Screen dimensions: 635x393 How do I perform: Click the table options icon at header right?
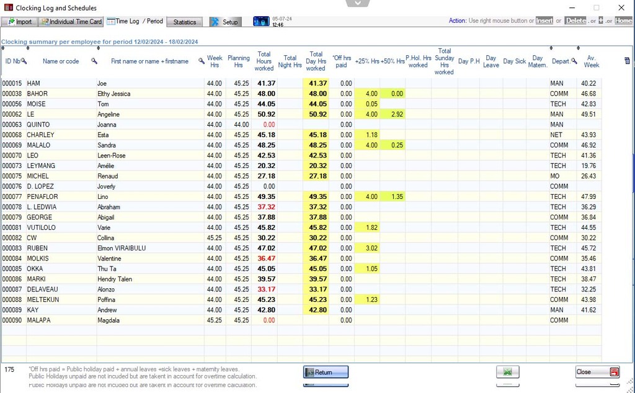(x=626, y=61)
